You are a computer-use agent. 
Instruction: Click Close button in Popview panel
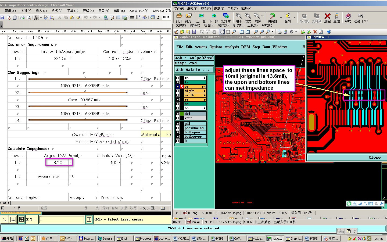[374, 158]
